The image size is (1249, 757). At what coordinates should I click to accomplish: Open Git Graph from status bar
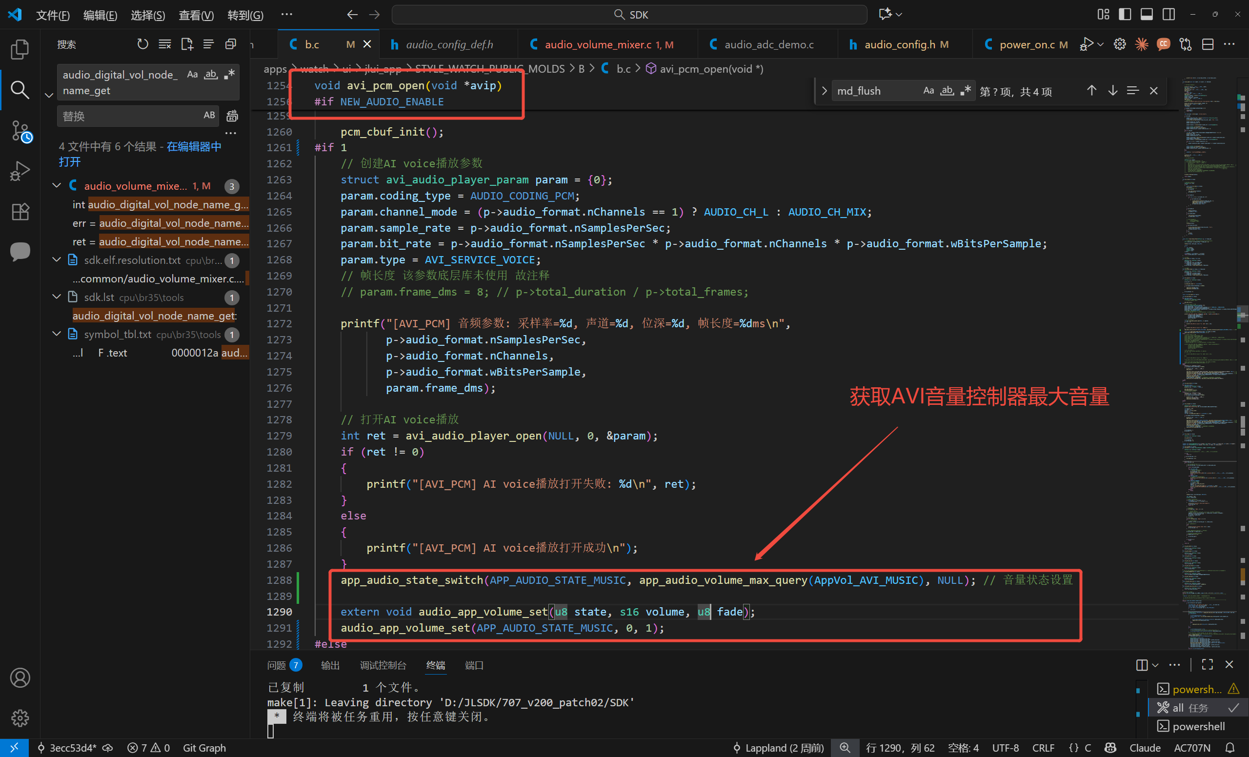click(x=204, y=748)
